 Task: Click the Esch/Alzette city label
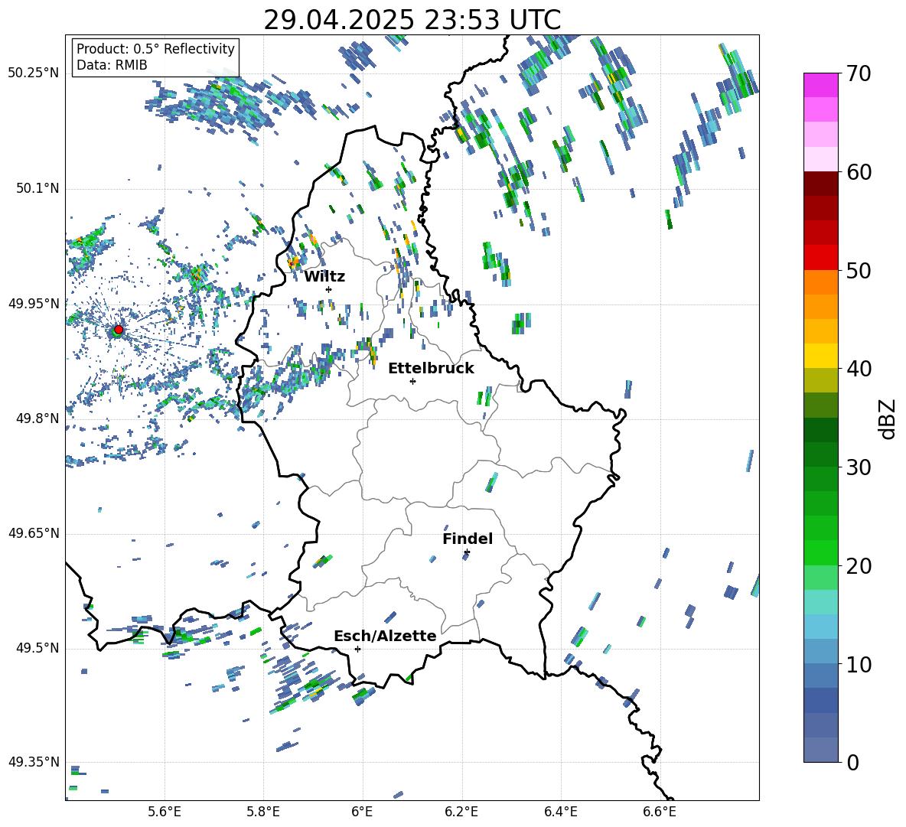pyautogui.click(x=385, y=637)
